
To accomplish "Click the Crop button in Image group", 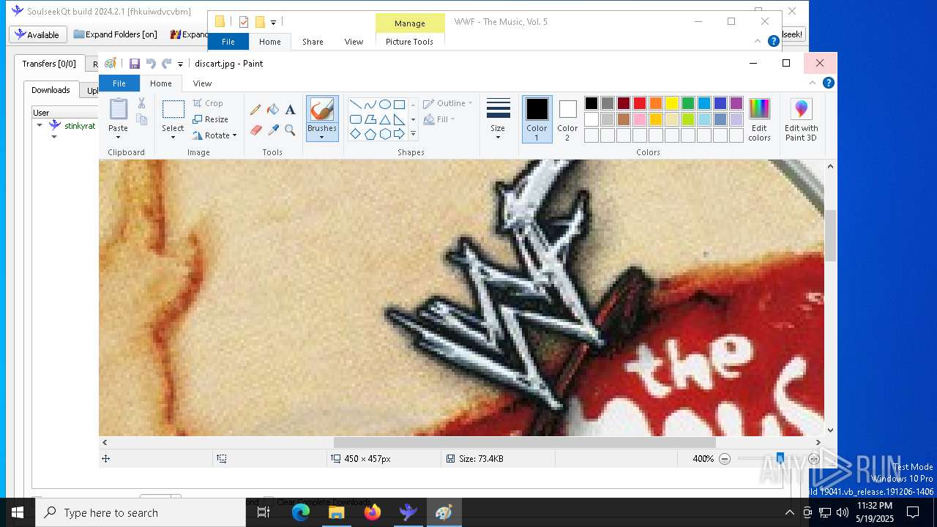I will pyautogui.click(x=208, y=103).
